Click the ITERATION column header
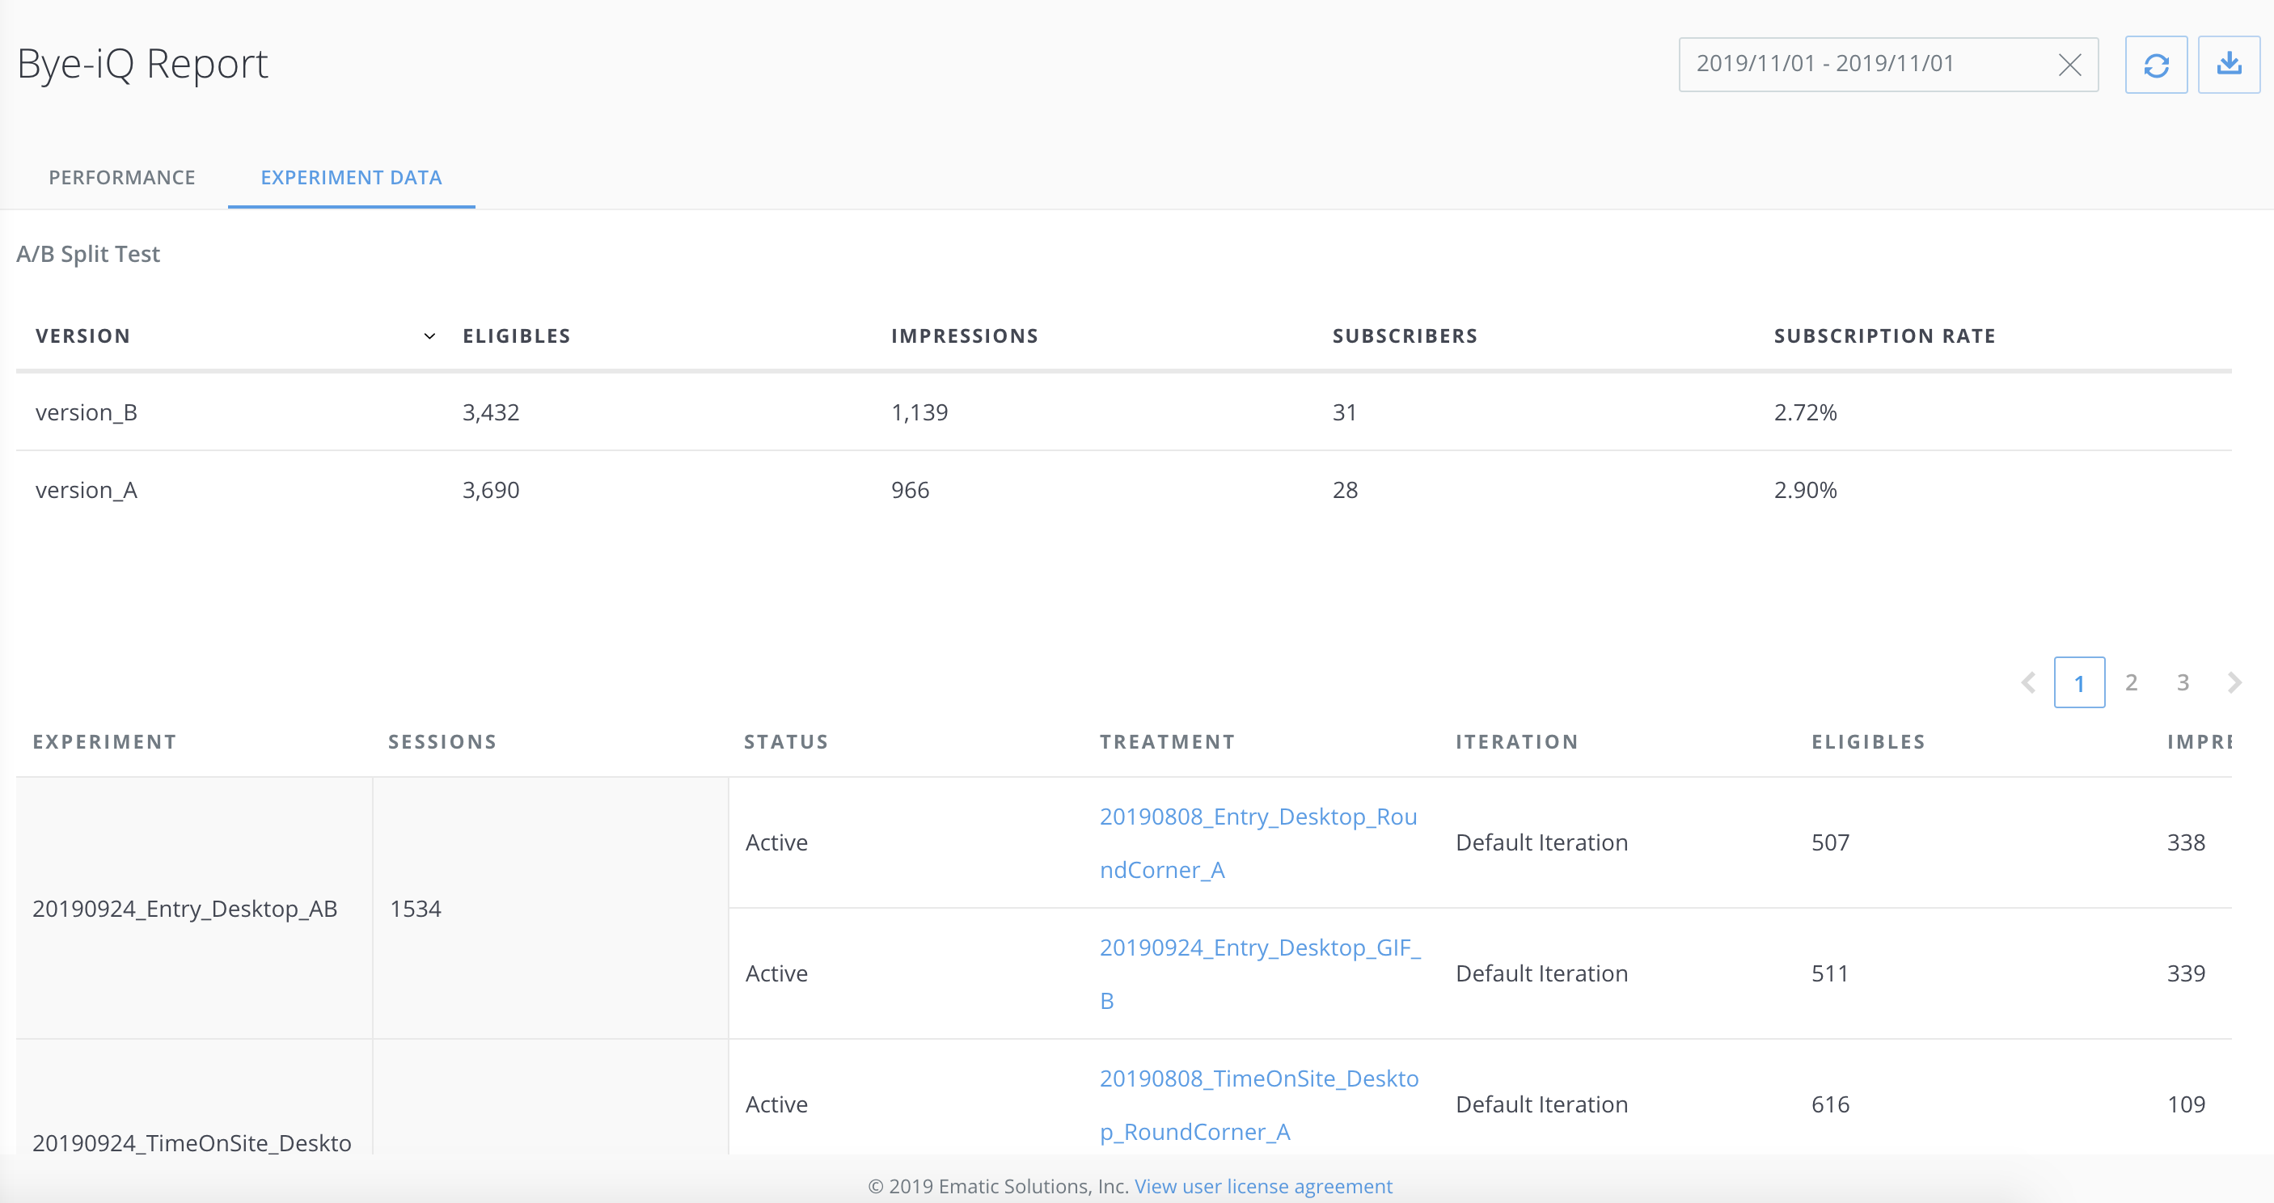 [1516, 742]
